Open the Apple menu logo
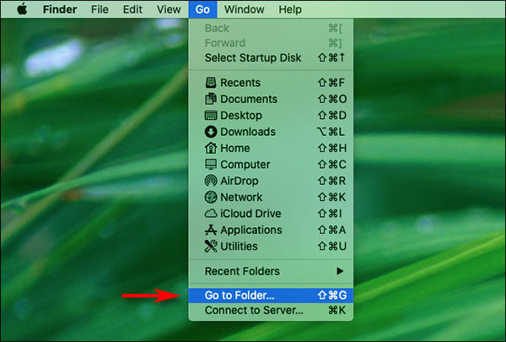This screenshot has height=342, width=506. coord(22,9)
